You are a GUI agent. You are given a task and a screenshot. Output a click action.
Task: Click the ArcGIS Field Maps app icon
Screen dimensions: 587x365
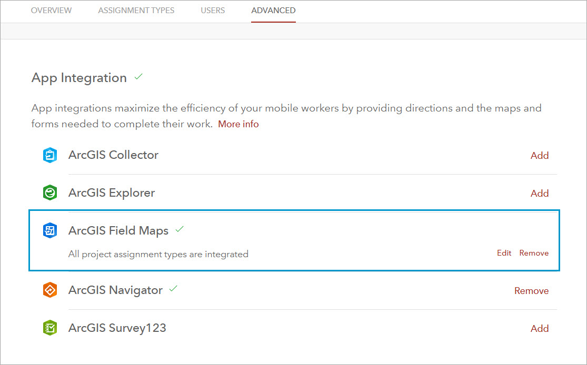(49, 230)
